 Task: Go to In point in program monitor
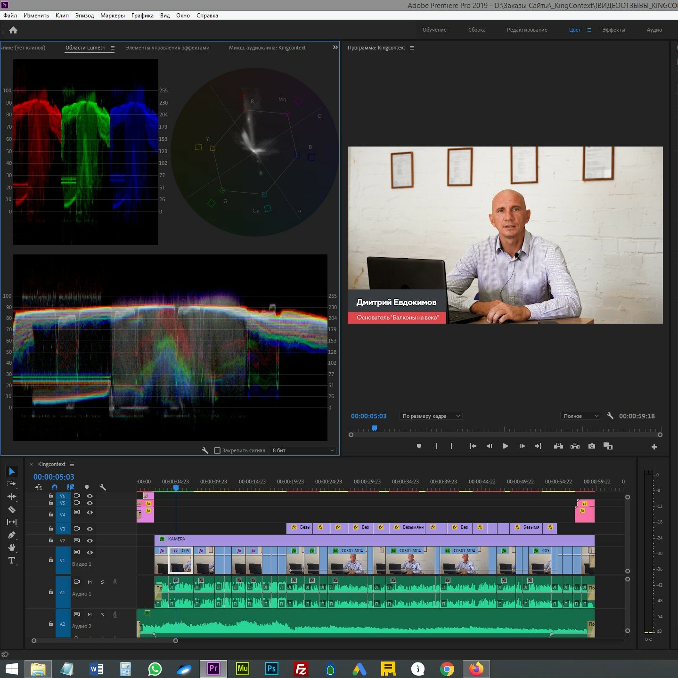pyautogui.click(x=473, y=446)
